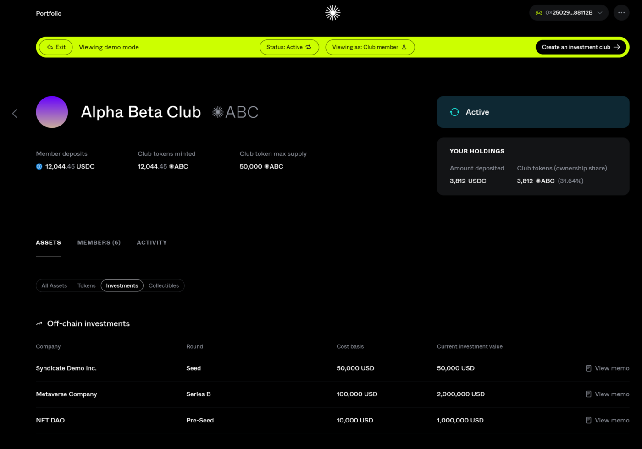The width and height of the screenshot is (642, 449).
Task: Click the Alpha Beta Club title
Action: [x=141, y=112]
